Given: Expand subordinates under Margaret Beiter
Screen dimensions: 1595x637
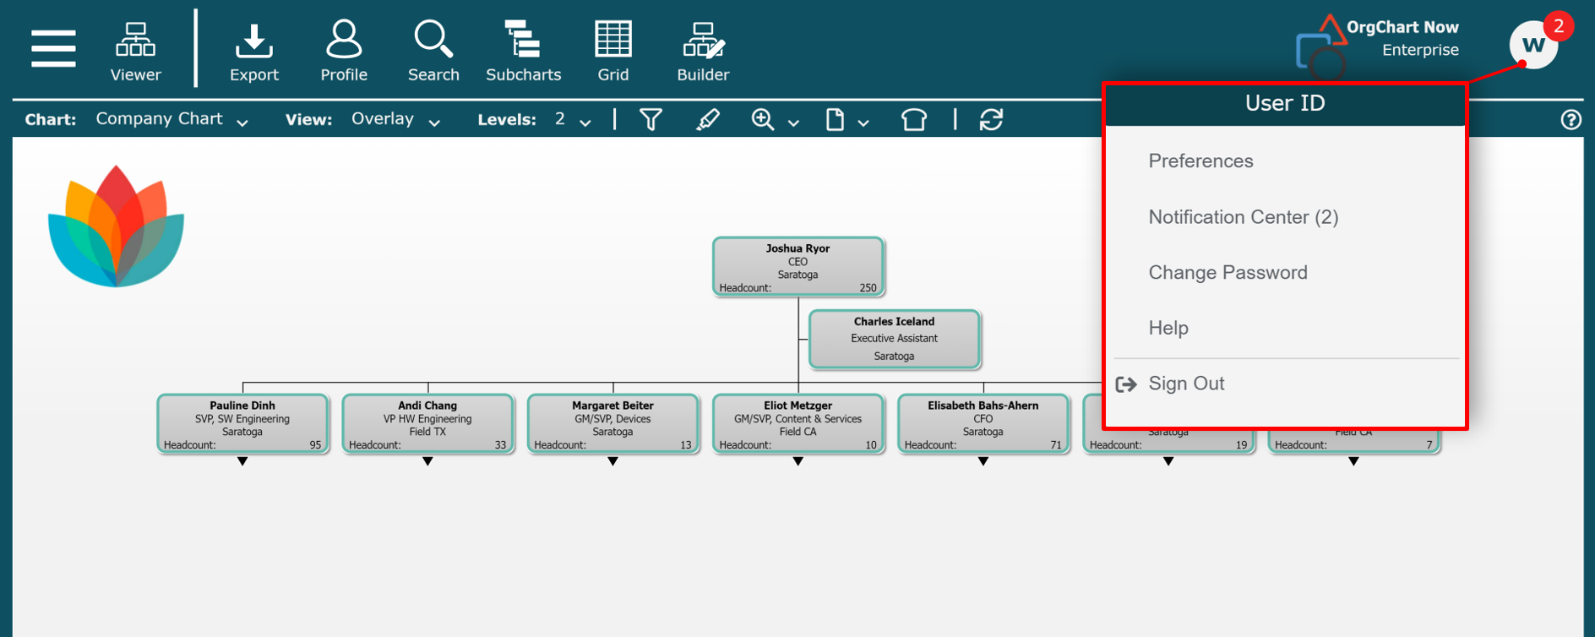Looking at the screenshot, I should 612,461.
